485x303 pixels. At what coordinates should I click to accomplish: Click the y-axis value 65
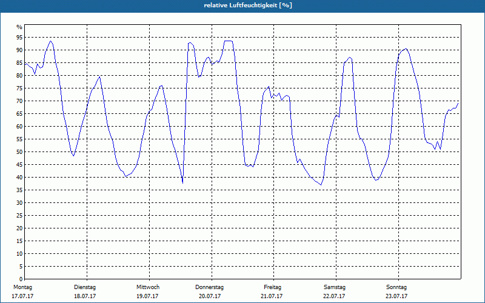coord(19,114)
